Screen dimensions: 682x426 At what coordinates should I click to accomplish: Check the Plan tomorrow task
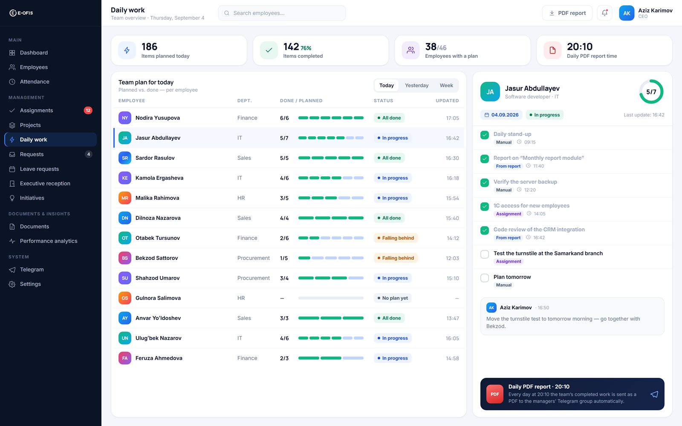(x=485, y=278)
